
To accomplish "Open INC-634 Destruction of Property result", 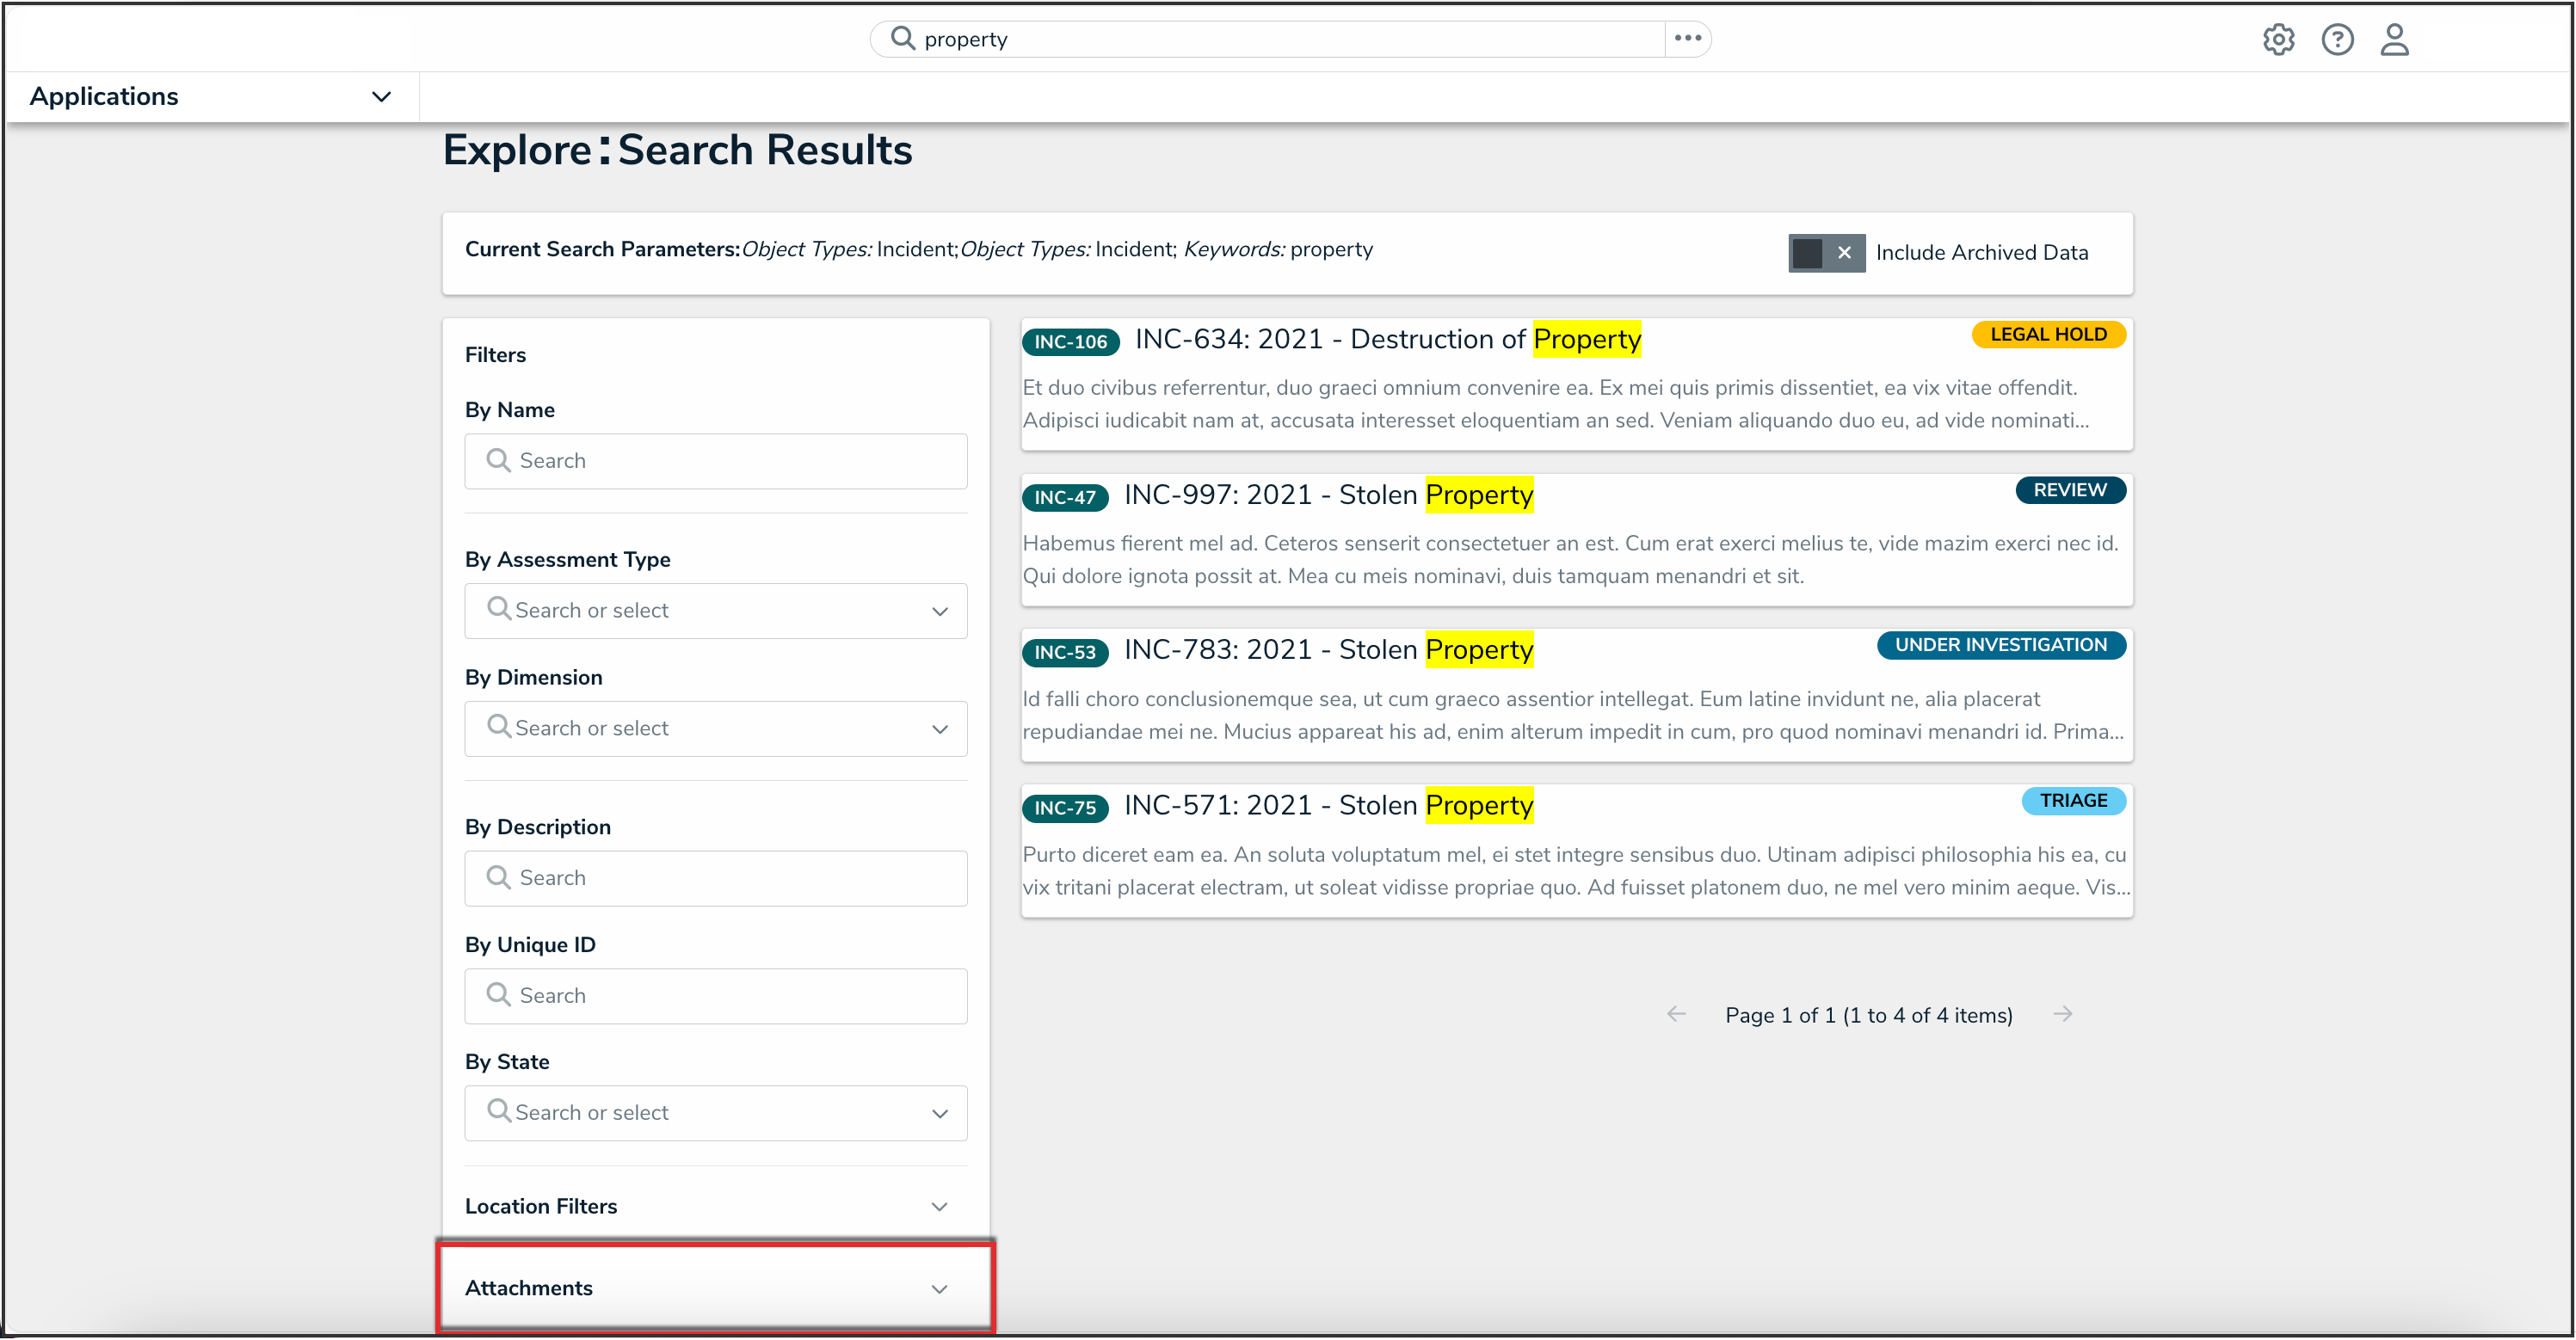I will 1387,340.
